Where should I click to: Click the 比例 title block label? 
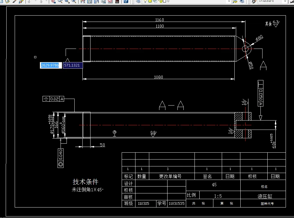pos(191,195)
